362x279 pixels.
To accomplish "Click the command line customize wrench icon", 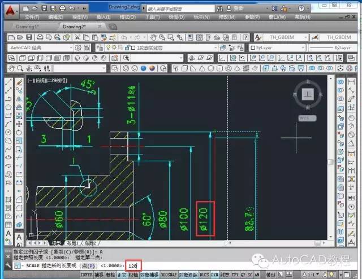I will (7, 265).
